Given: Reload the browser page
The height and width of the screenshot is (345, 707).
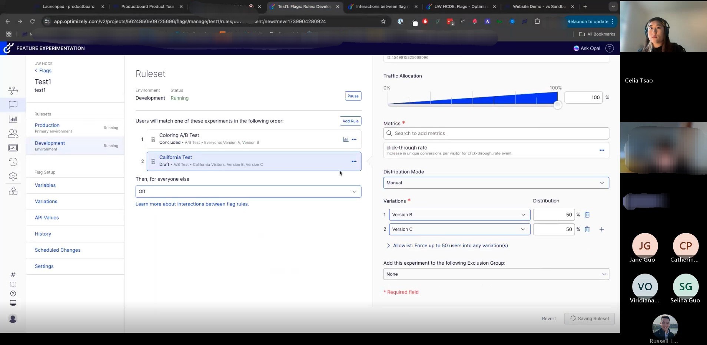Looking at the screenshot, I should point(32,21).
